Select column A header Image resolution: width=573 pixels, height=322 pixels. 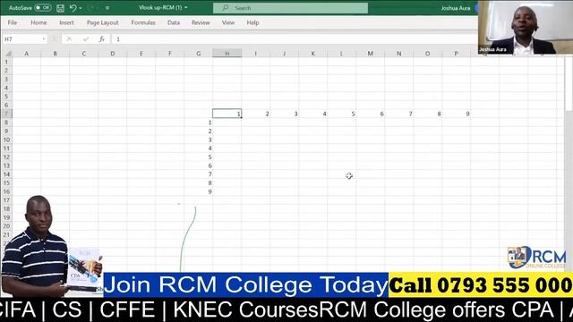[26, 54]
